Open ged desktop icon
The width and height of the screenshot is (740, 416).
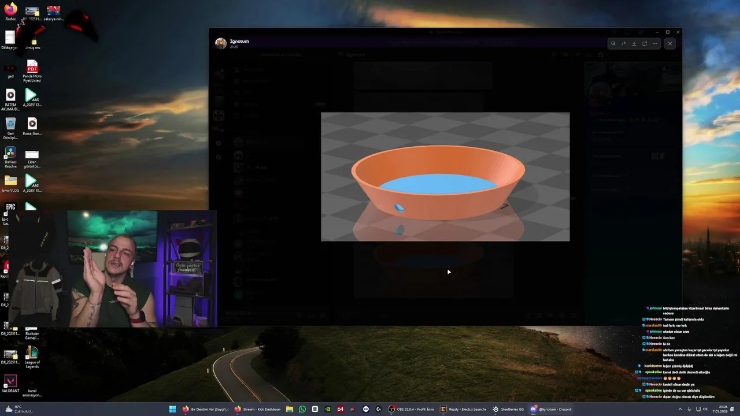click(x=10, y=70)
